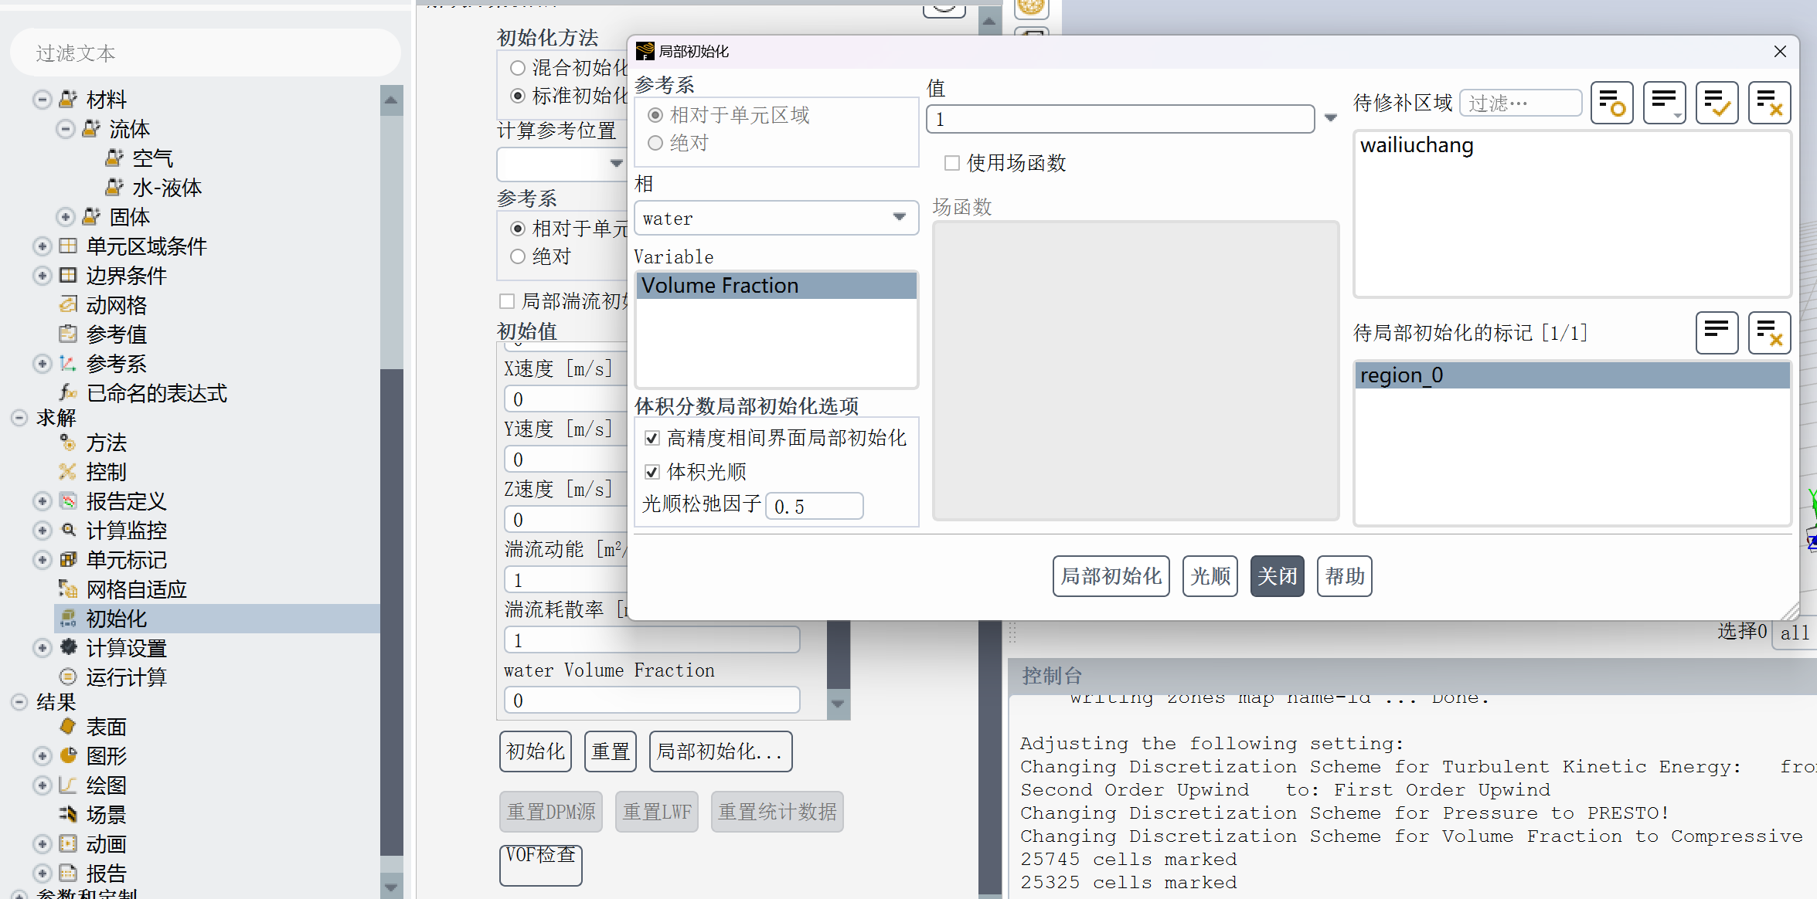
Task: Click the 动网格 icon in the tree
Action: pyautogui.click(x=68, y=305)
